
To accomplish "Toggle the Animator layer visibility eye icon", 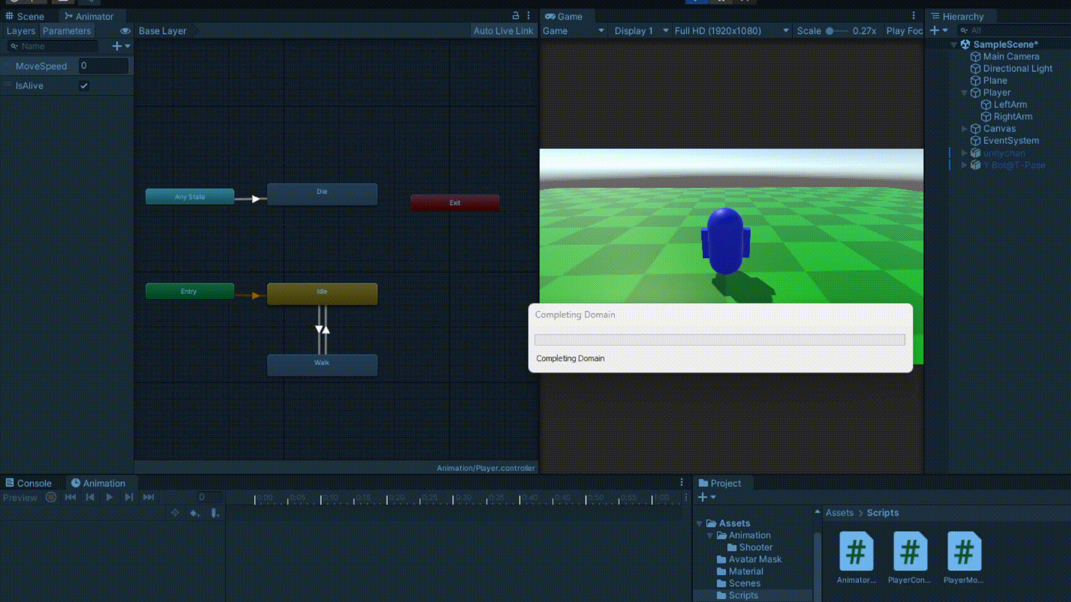I will (125, 31).
